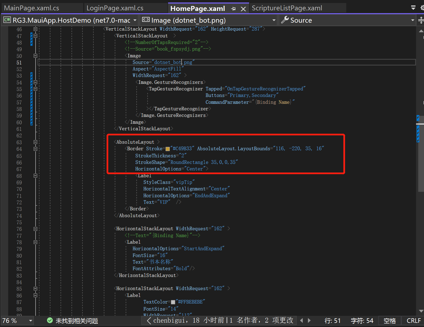Viewport: 424px width, 327px height.
Task: Click HorizontalOptions="StartAndExpand" attribute
Action: click(178, 249)
